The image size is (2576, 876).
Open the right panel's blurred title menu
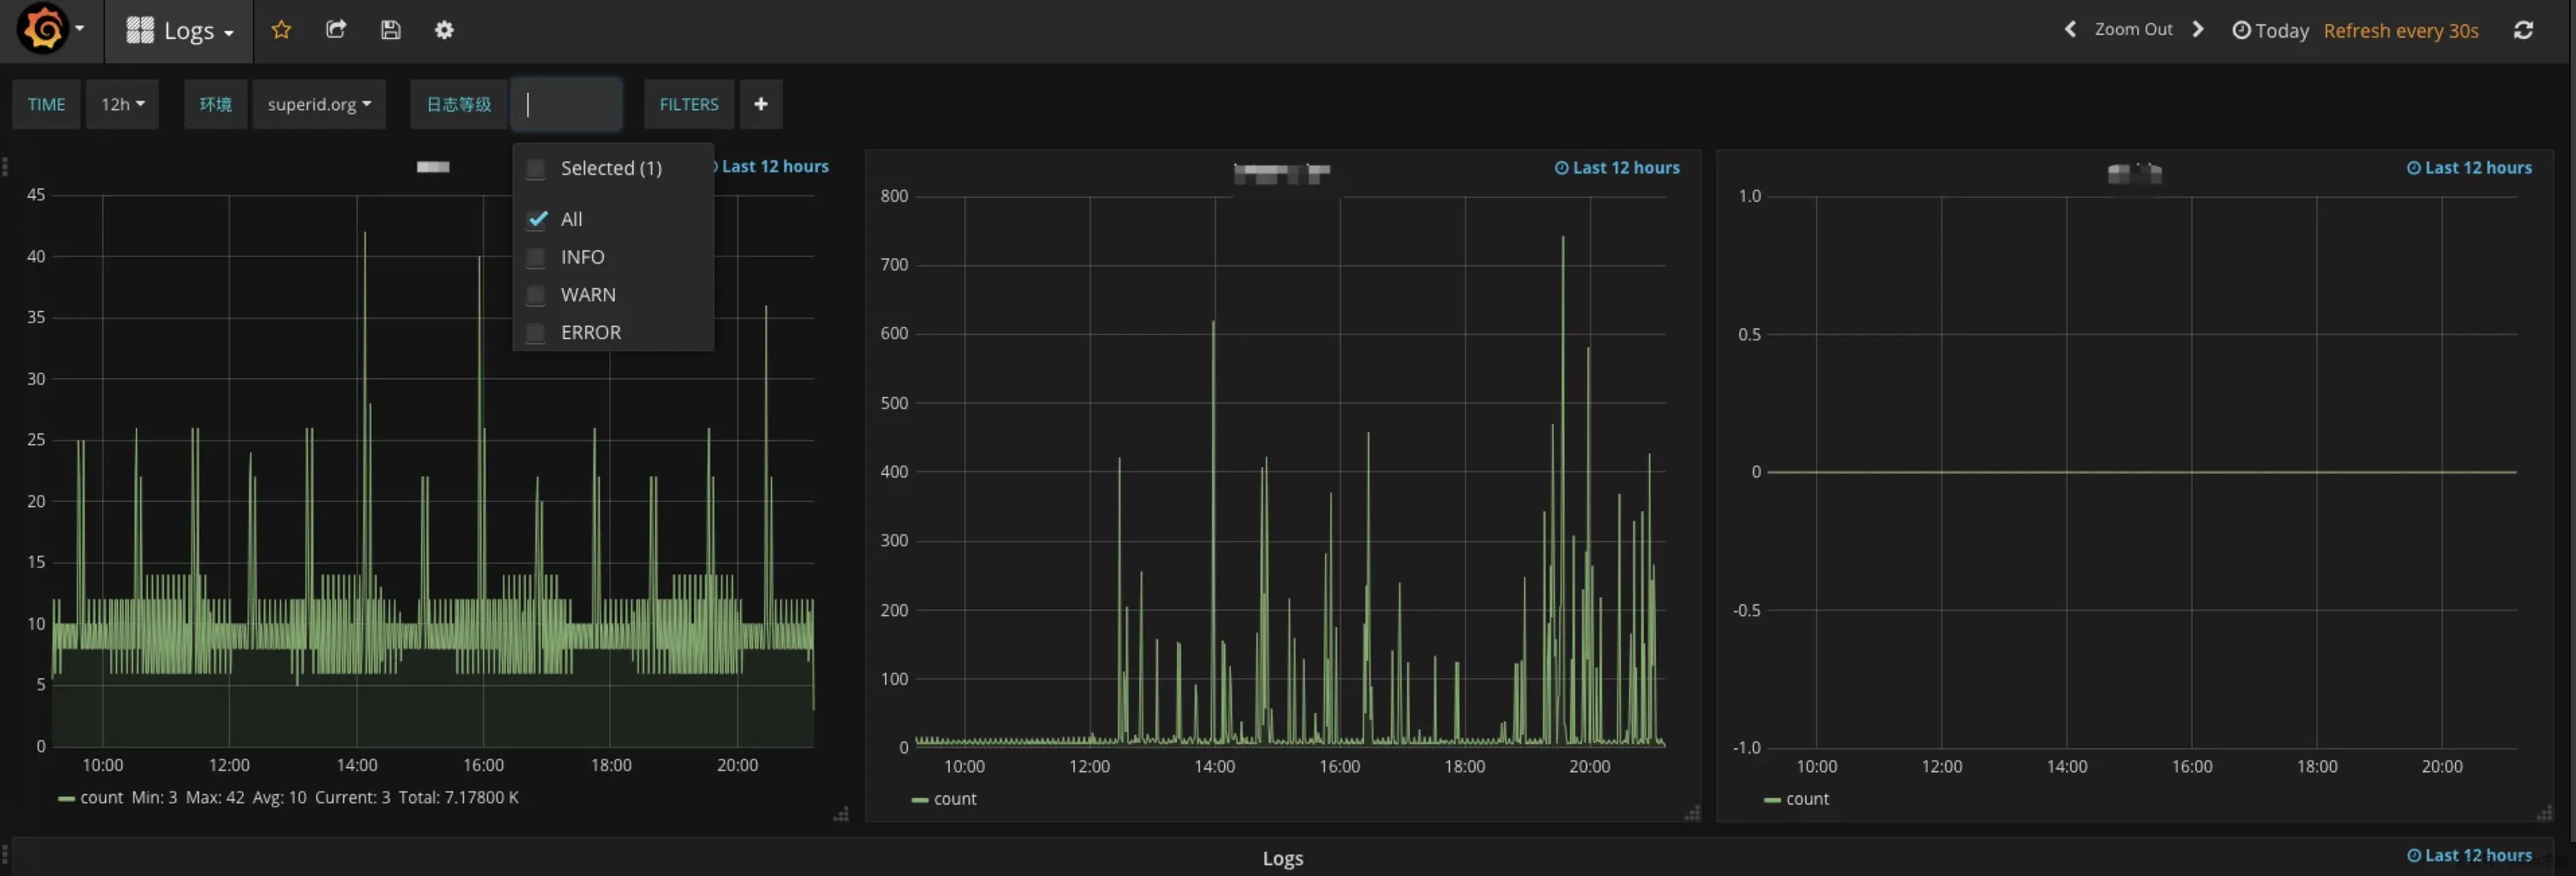click(x=2134, y=173)
